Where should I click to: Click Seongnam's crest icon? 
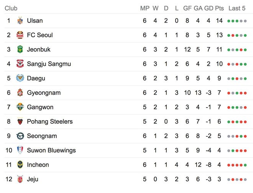click(20, 136)
